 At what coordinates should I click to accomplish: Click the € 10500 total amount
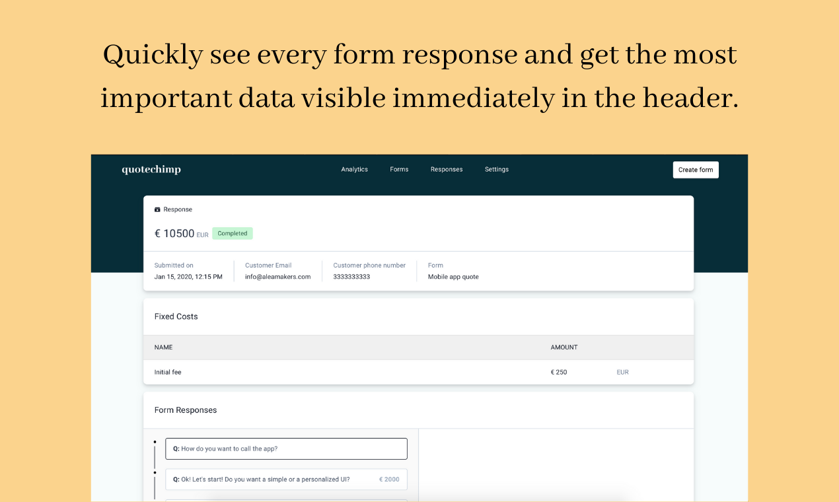pos(174,233)
